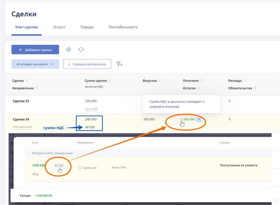Open the Расходы column options dots

245,81
